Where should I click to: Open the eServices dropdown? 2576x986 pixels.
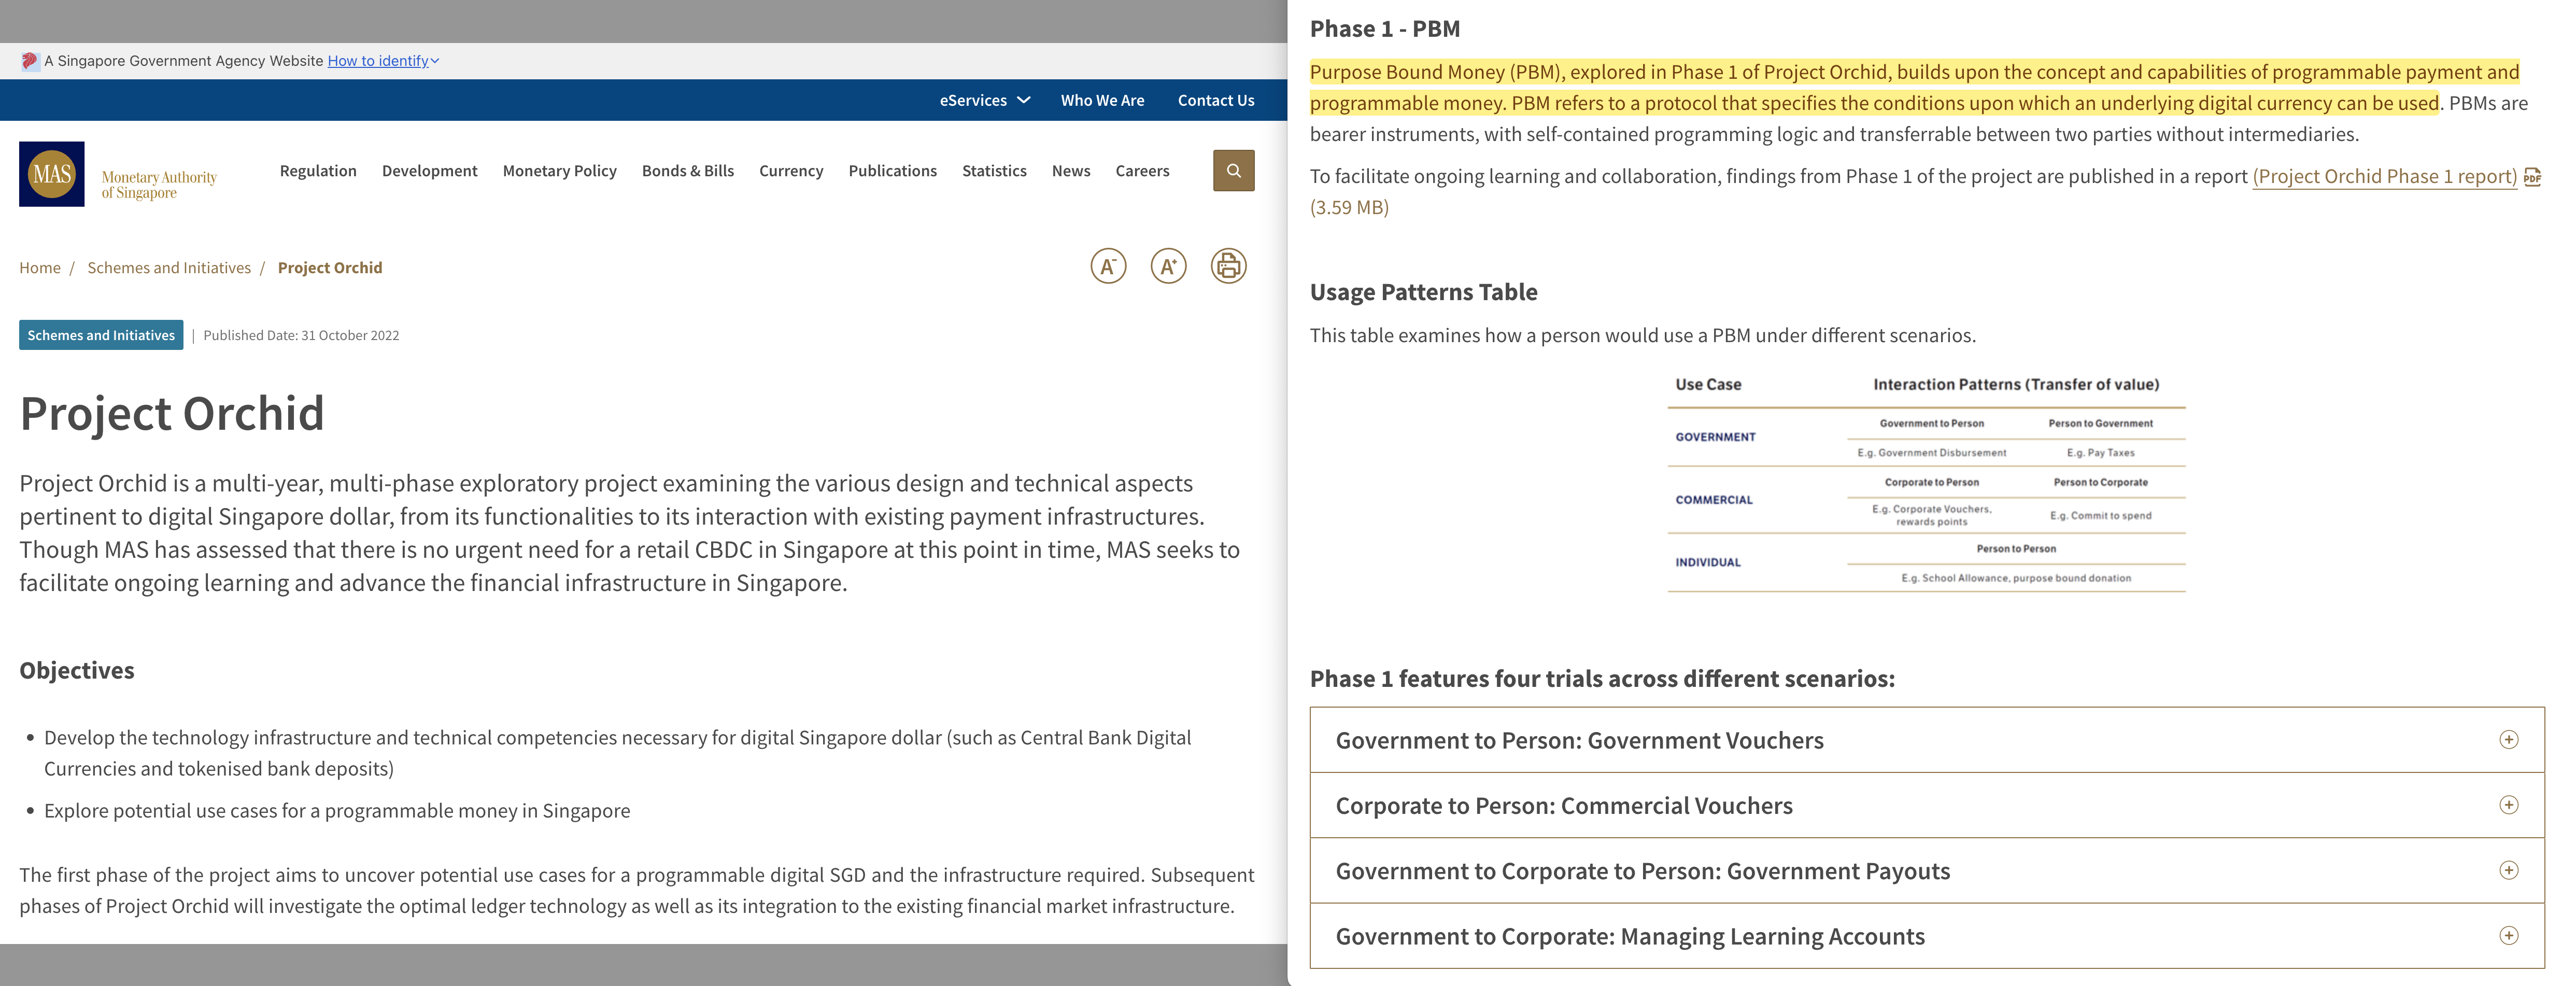coord(984,100)
